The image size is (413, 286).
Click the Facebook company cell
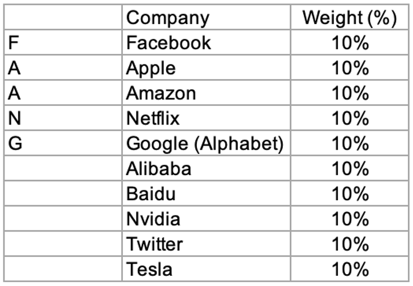pos(169,43)
